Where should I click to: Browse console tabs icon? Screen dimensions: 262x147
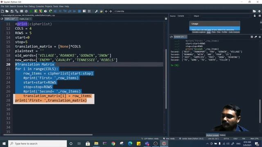pyautogui.click(x=171, y=37)
